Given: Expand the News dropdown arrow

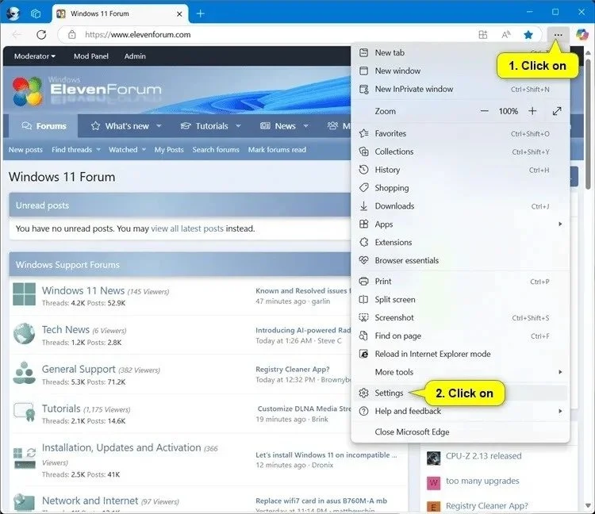Looking at the screenshot, I should tap(306, 126).
